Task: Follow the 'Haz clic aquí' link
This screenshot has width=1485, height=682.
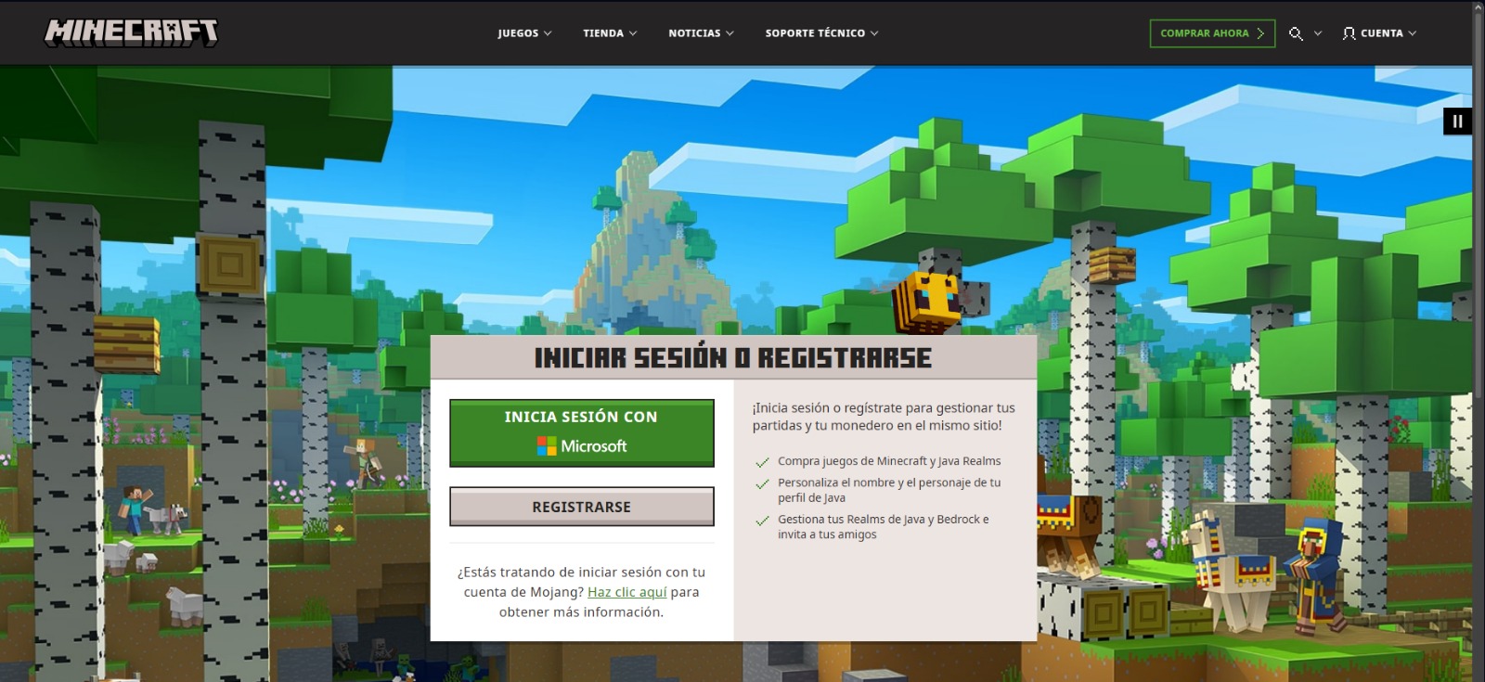Action: (x=627, y=592)
